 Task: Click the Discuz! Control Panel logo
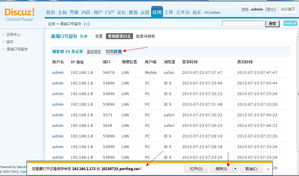click(20, 15)
